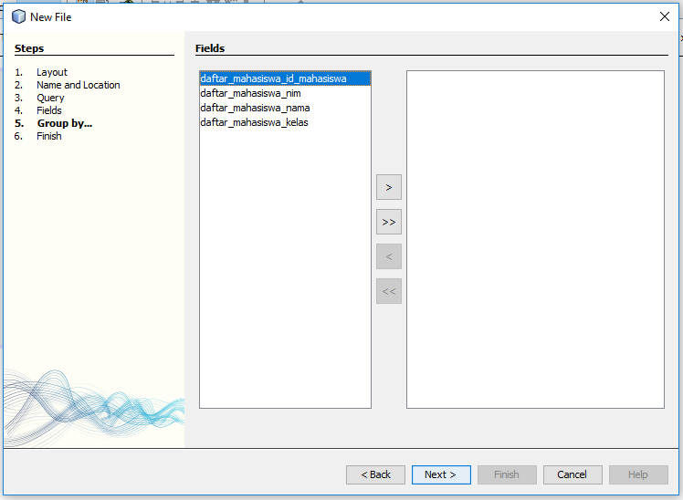Click the Name and Location step label
This screenshot has width=683, height=500.
(x=78, y=85)
